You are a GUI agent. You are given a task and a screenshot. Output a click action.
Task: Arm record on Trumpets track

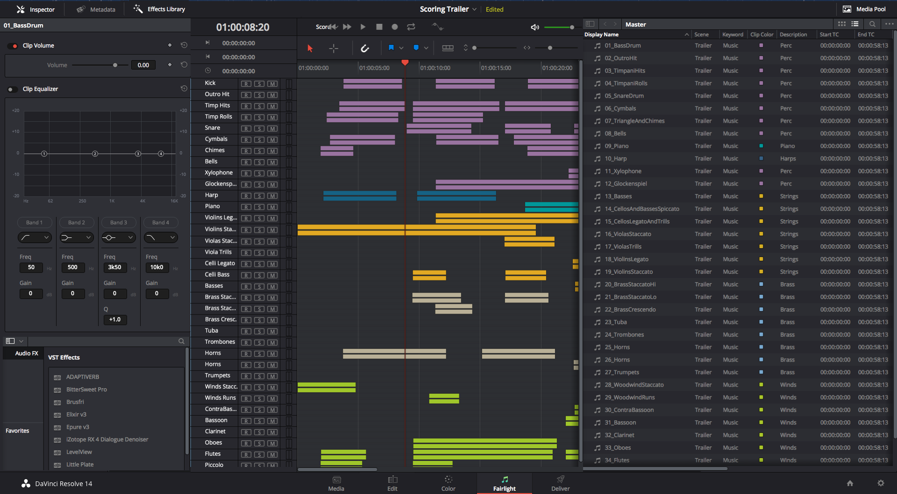(246, 376)
